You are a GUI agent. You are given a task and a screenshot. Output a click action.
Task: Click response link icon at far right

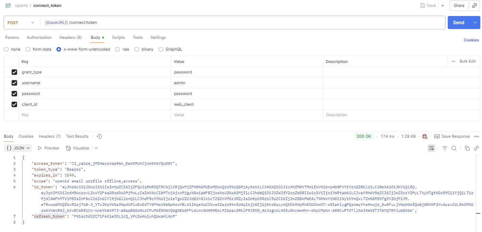pos(476,148)
